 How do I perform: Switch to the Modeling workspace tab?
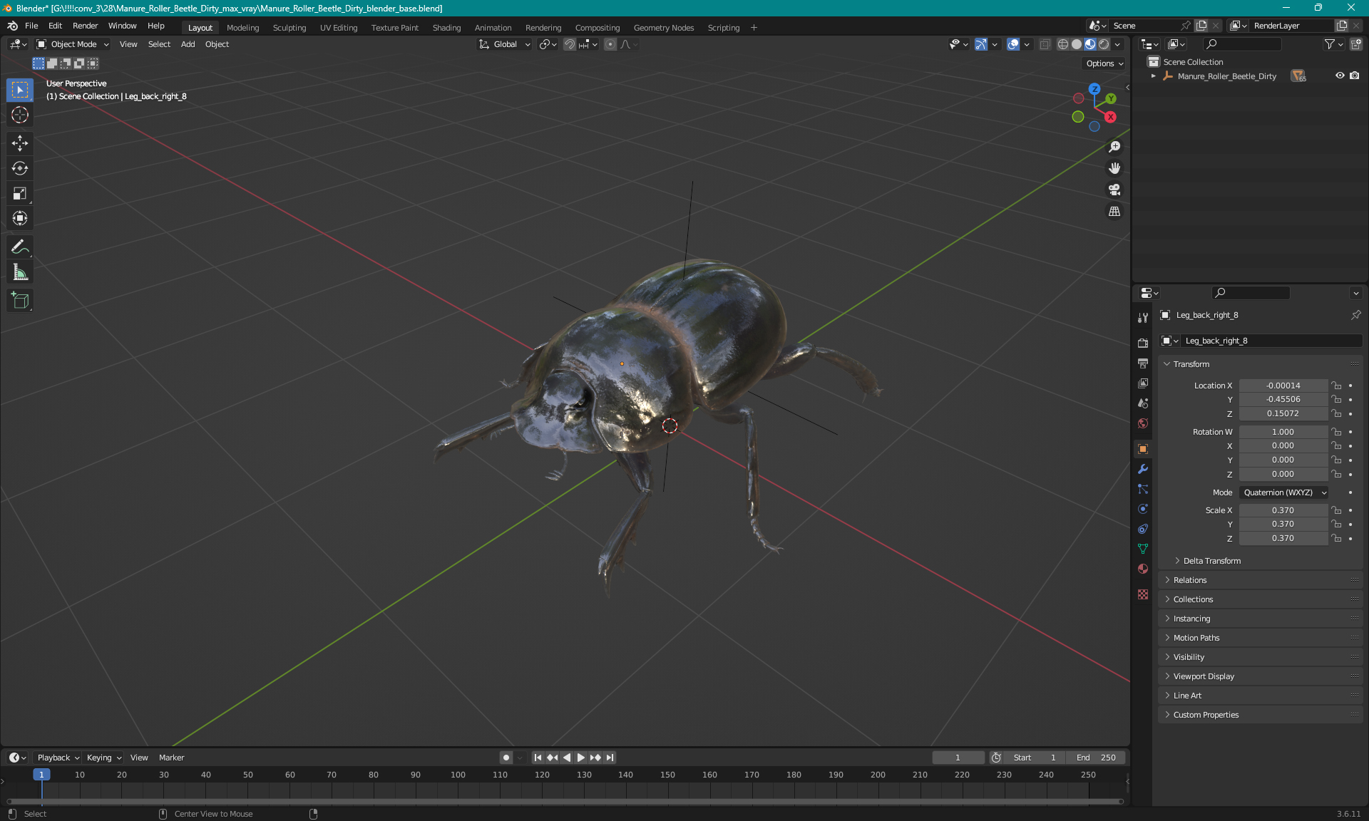242,28
